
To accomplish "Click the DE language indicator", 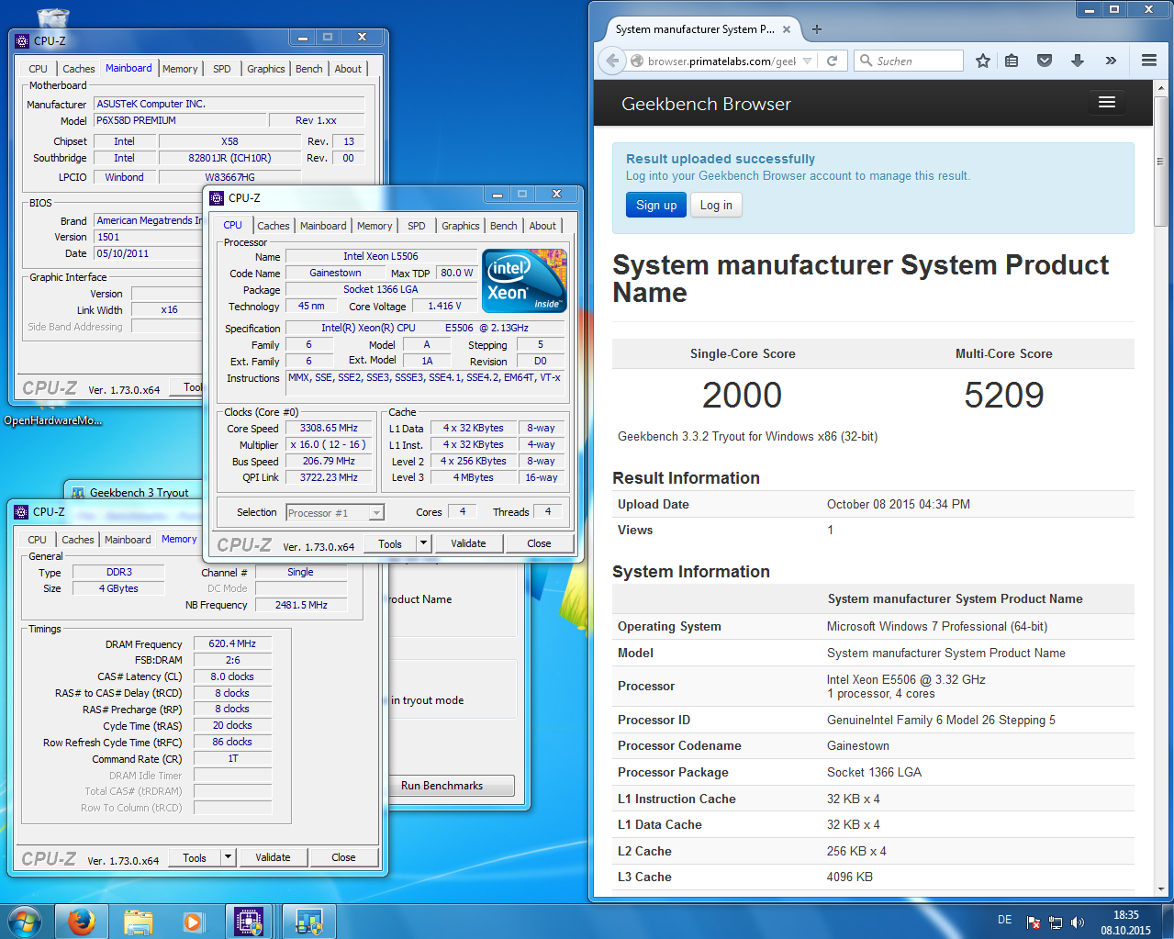I will 1004,920.
